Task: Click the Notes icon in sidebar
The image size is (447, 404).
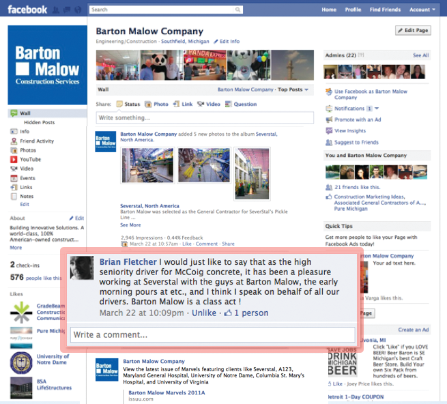Action: [x=14, y=196]
